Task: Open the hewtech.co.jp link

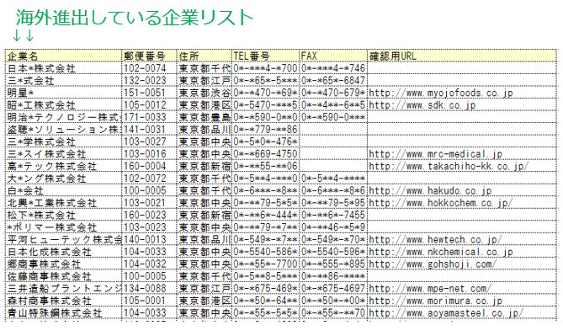Action: (x=436, y=239)
